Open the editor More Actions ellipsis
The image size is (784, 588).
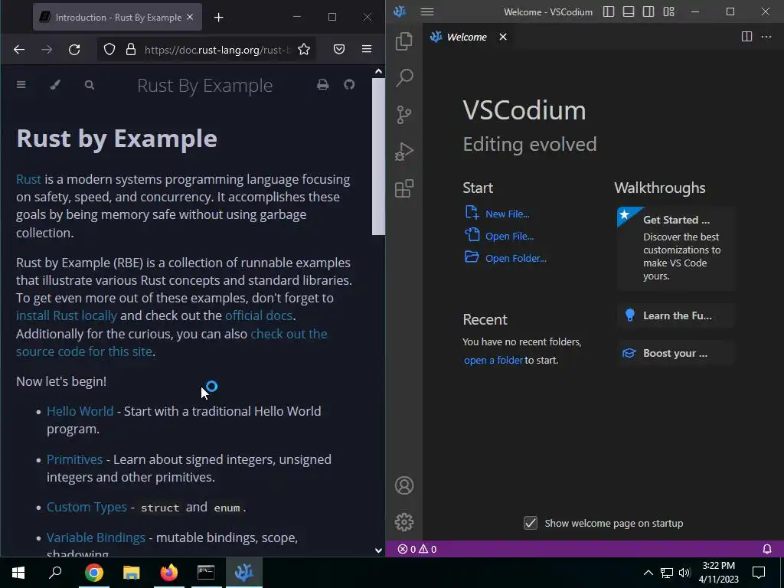point(766,37)
